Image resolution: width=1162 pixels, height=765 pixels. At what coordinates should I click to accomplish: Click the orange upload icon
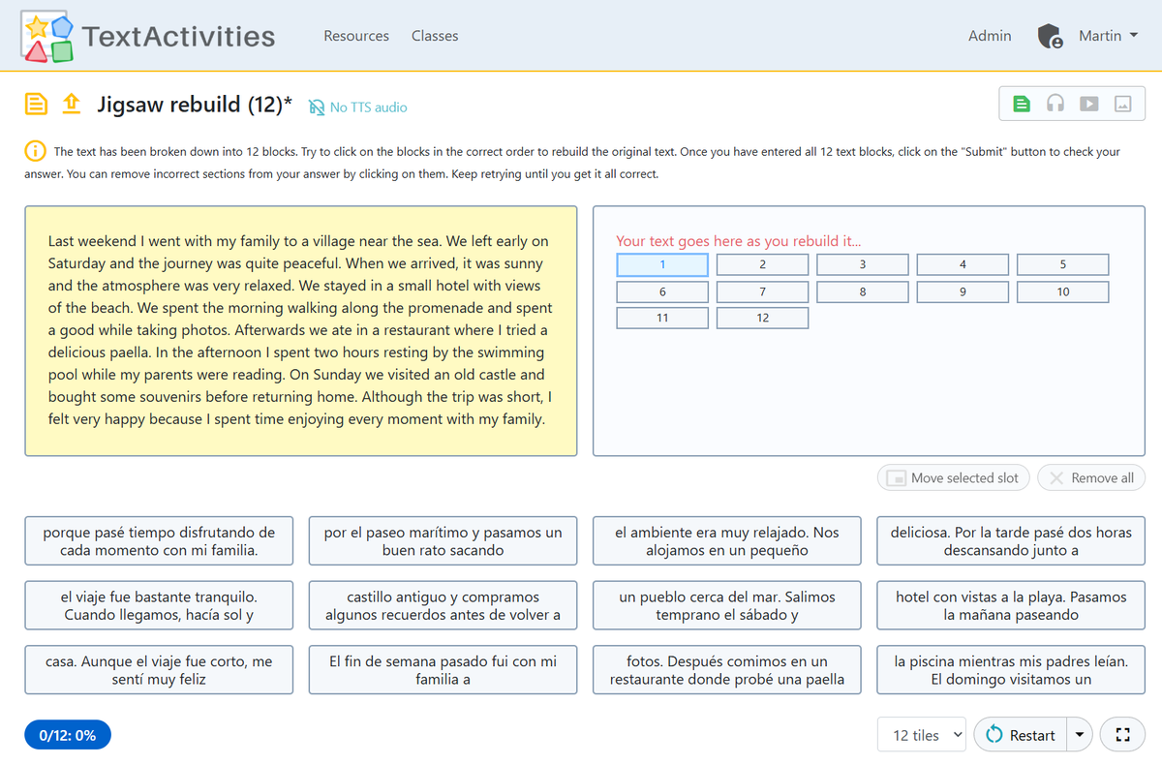click(x=71, y=104)
